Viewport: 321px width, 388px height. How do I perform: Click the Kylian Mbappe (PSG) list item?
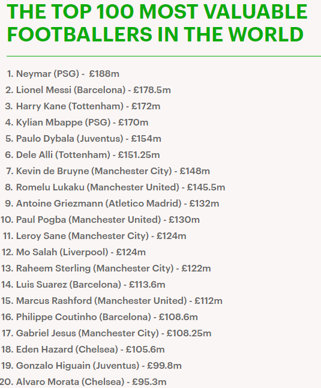(77, 123)
